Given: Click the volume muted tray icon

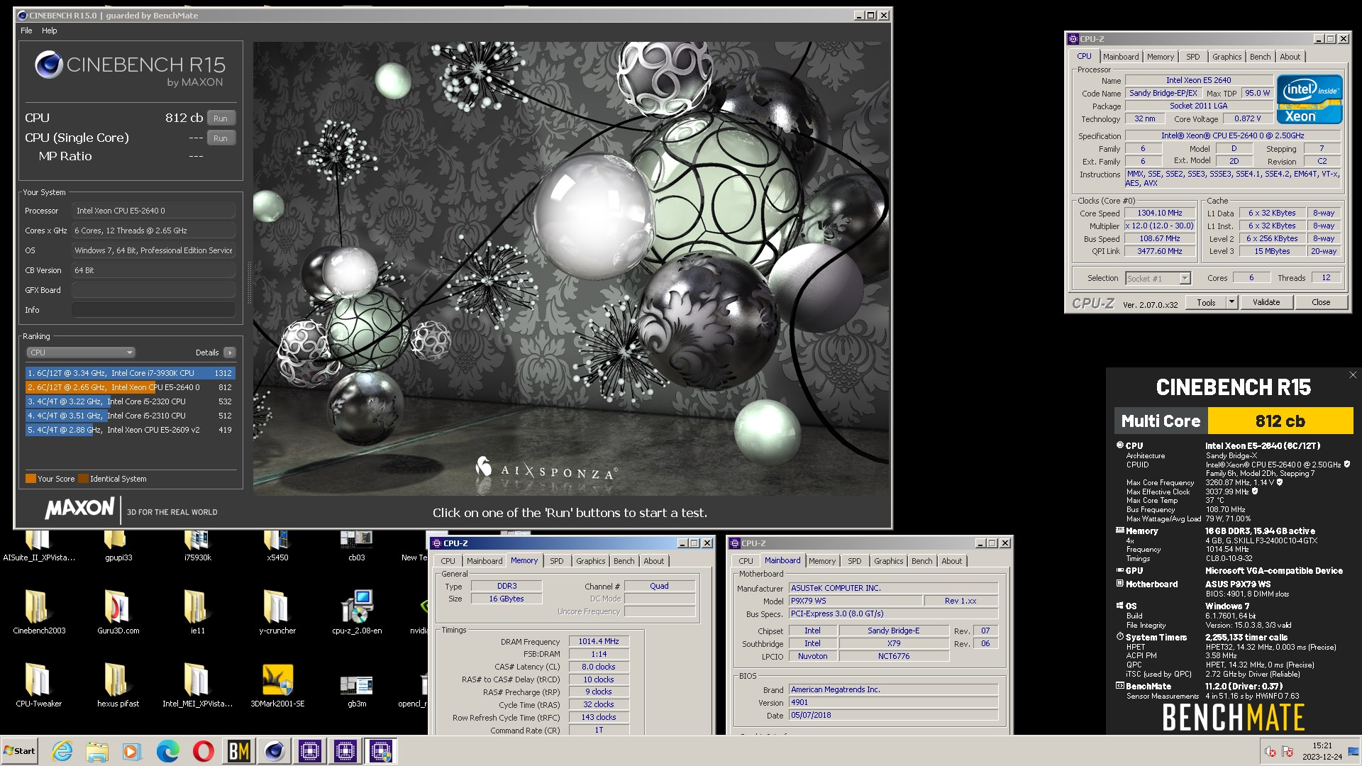Looking at the screenshot, I should tap(1270, 752).
